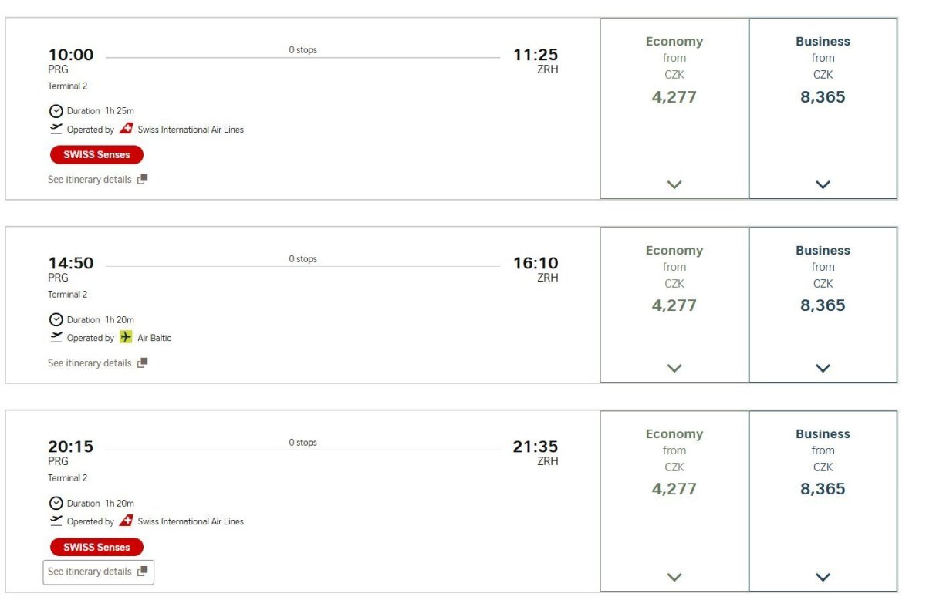This screenshot has height=607, width=926.
Task: Open itinerary details for the 14:50 flight
Action: coord(90,363)
